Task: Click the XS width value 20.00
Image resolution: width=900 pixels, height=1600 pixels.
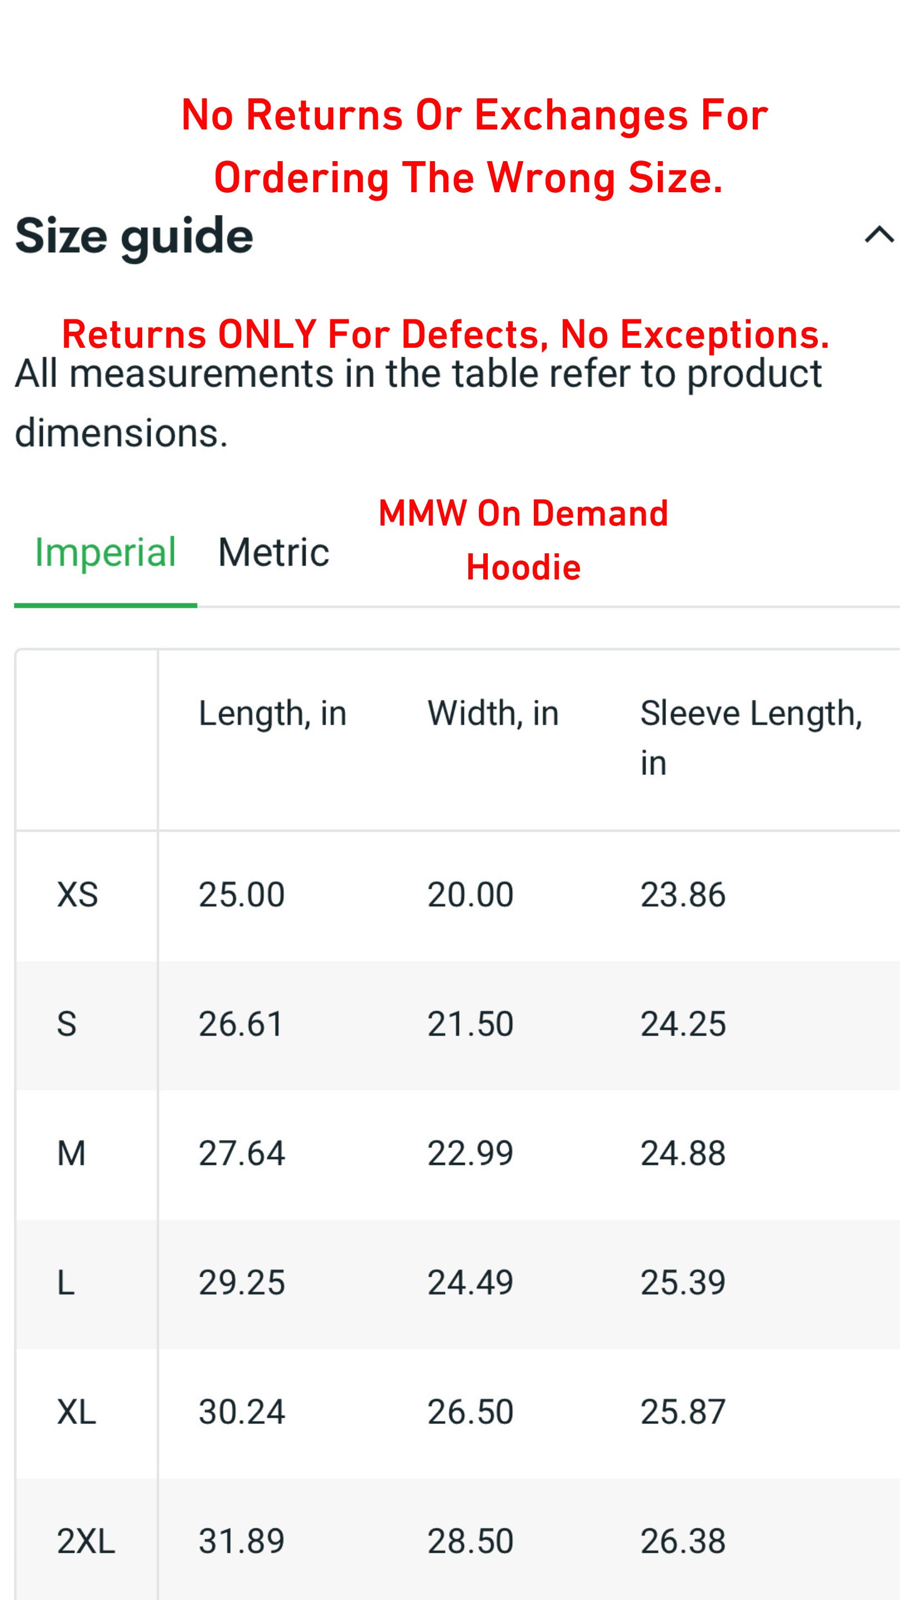Action: pos(470,894)
